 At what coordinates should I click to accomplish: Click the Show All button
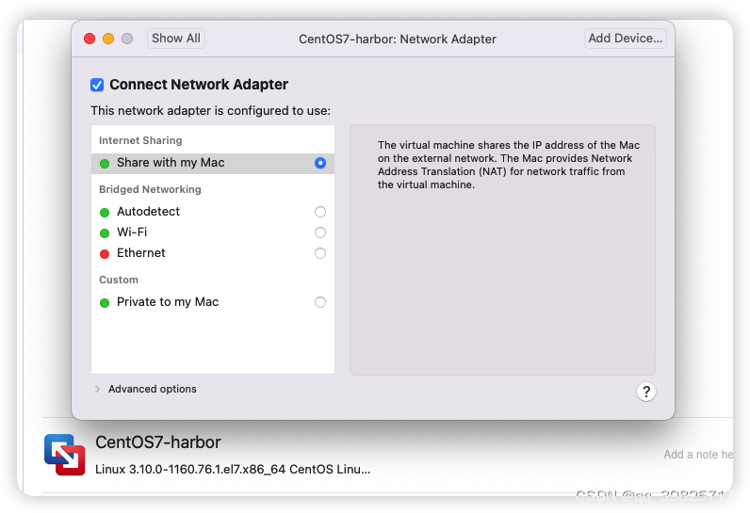click(x=176, y=39)
